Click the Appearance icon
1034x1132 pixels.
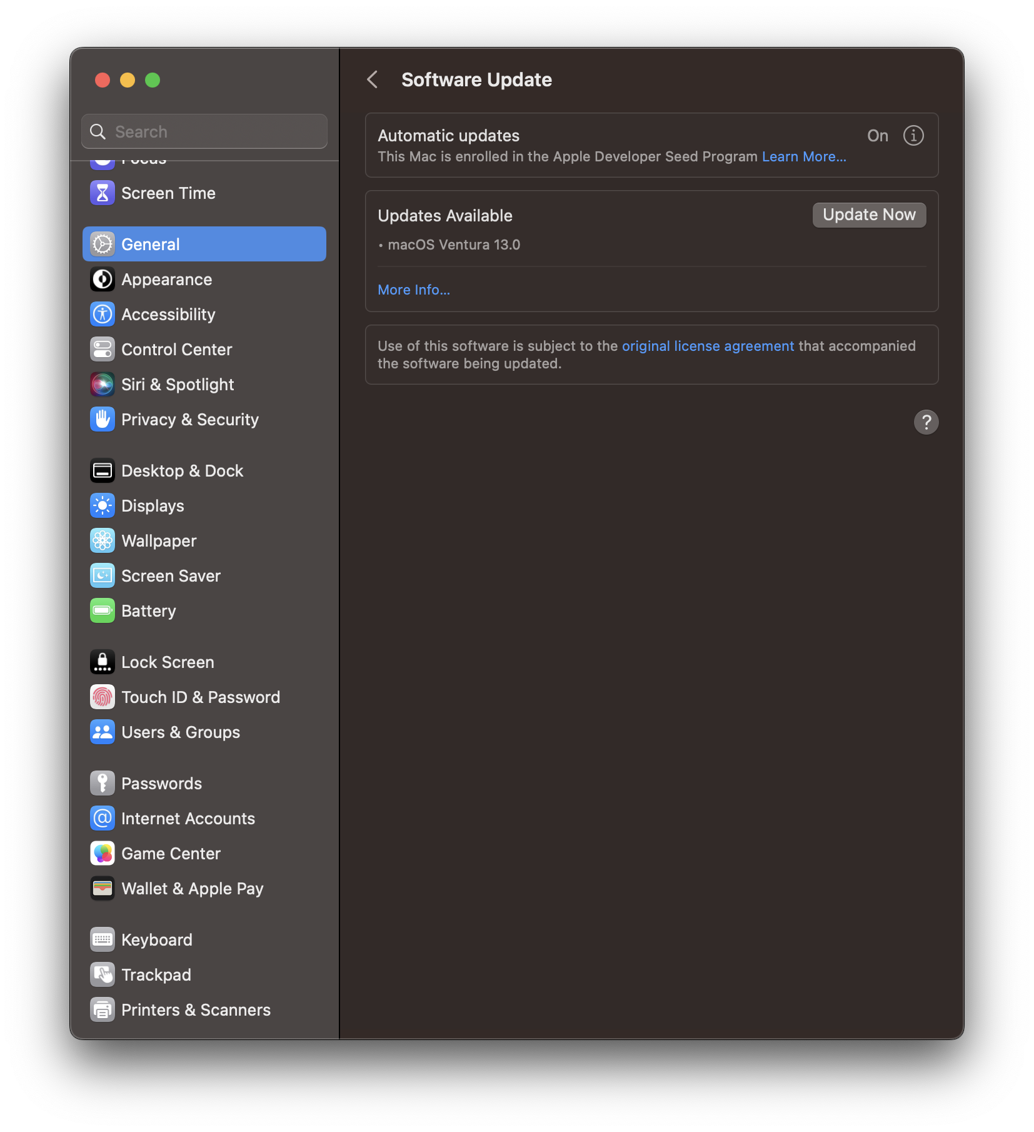pos(103,280)
